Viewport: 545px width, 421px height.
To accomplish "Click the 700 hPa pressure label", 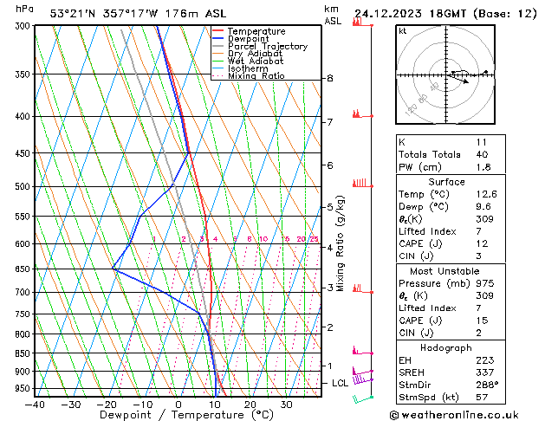I will pos(24,293).
